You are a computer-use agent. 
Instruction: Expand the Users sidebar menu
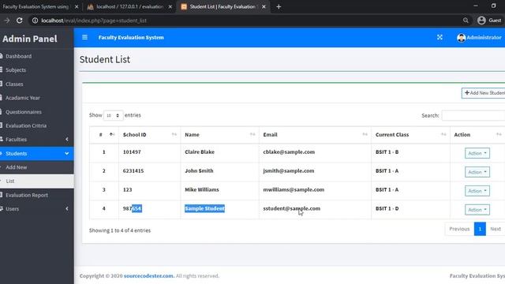[37, 209]
